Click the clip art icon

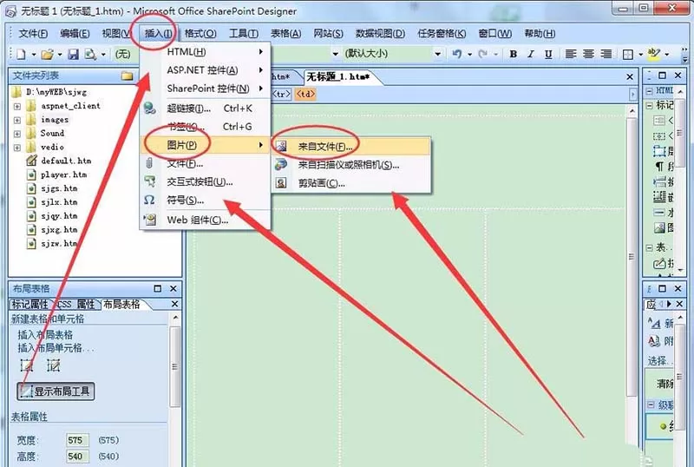pyautogui.click(x=281, y=183)
